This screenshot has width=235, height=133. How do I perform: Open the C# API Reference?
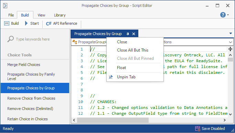(62, 23)
